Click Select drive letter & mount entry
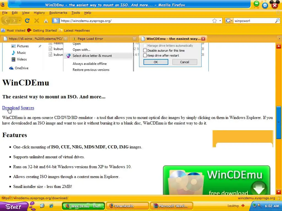Image resolution: width=282 pixels, height=211 pixels. pos(98,56)
